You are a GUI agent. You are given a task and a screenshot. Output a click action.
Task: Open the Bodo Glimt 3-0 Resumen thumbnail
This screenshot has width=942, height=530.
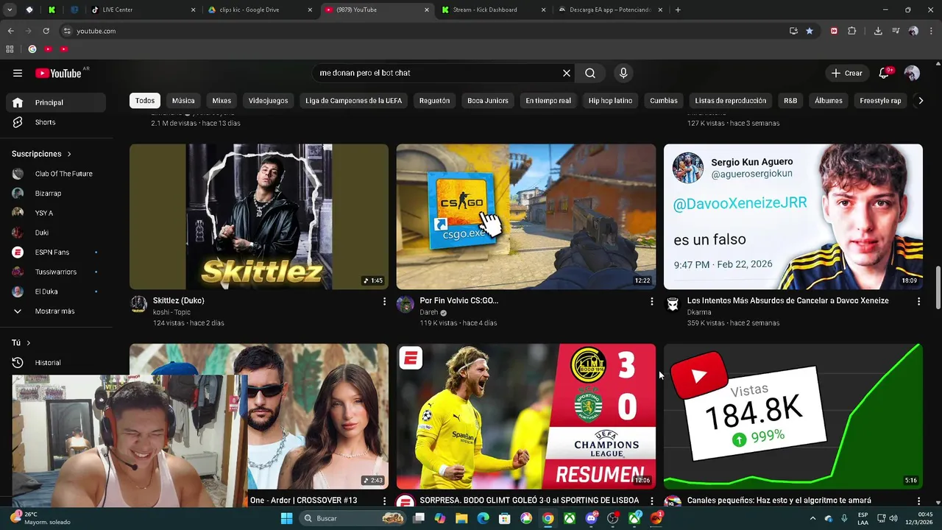click(x=526, y=416)
